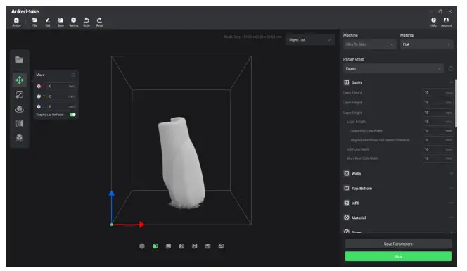Click the green highlighted view cube icon

(x=155, y=246)
